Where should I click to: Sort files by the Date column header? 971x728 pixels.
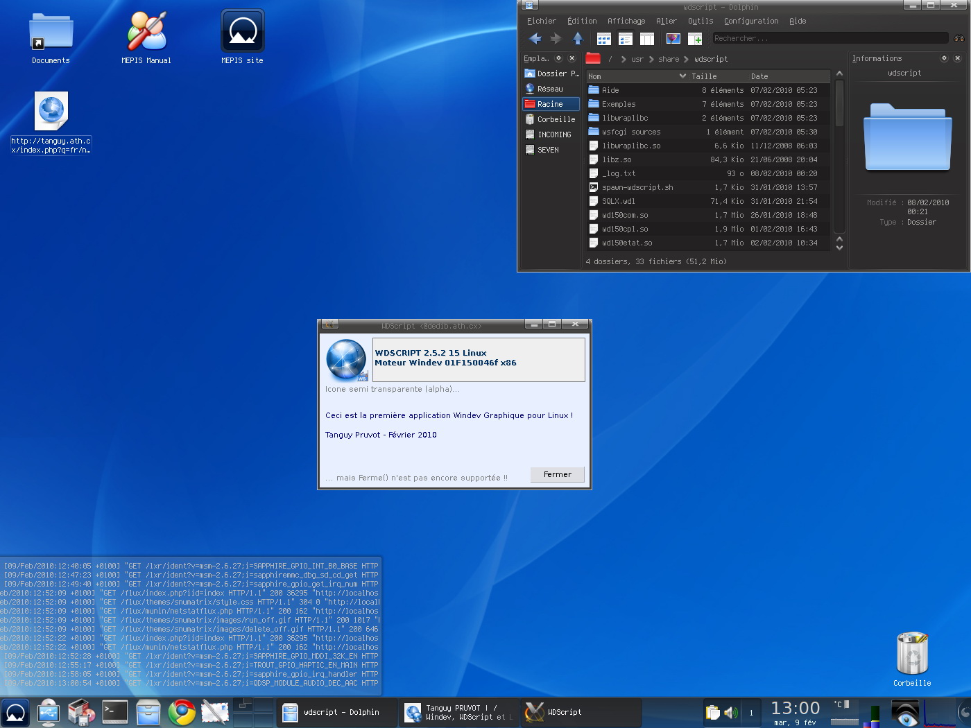click(x=790, y=76)
